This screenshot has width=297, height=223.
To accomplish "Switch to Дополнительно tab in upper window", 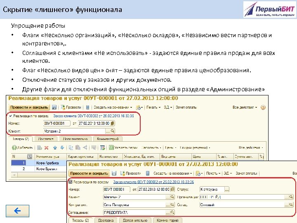I will coord(75,139).
